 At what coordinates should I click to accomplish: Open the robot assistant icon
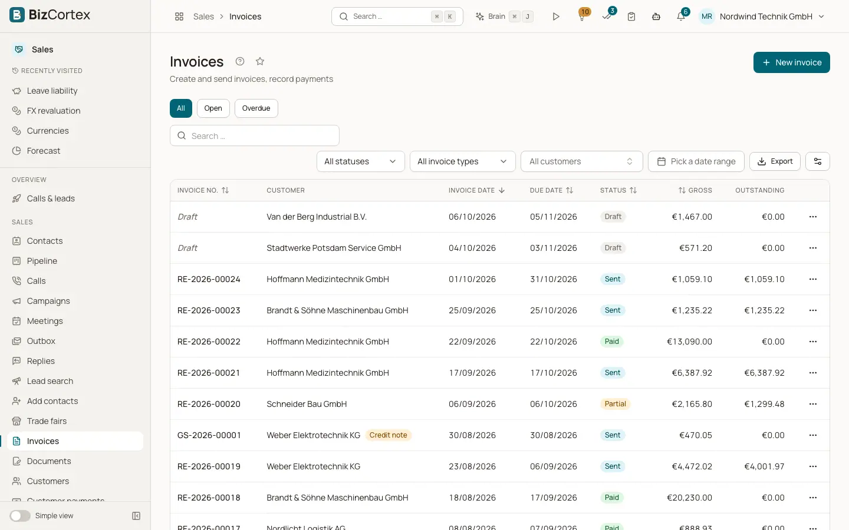click(x=656, y=16)
